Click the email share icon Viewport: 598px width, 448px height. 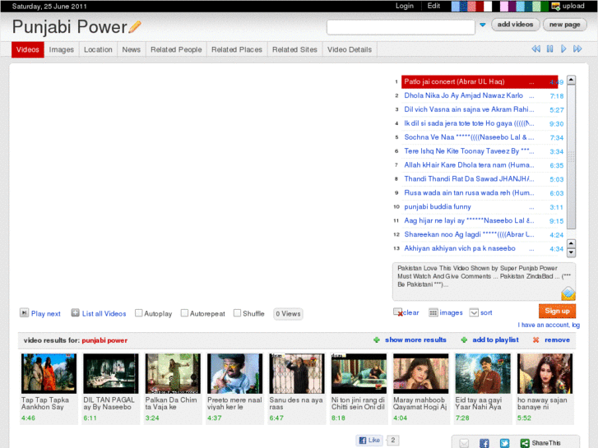click(464, 443)
